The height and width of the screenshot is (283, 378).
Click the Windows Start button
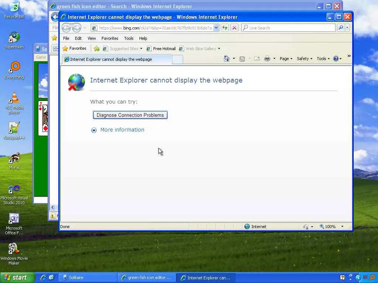pyautogui.click(x=17, y=277)
